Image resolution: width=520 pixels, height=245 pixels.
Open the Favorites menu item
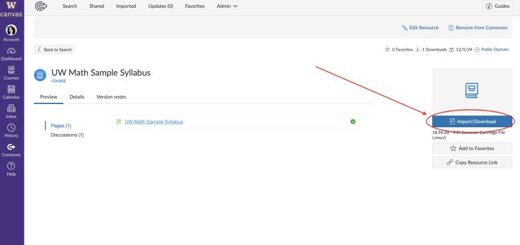pyautogui.click(x=195, y=6)
